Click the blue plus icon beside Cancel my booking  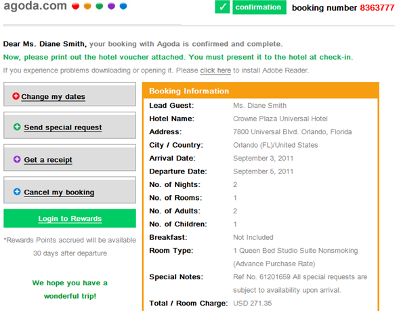tap(17, 192)
